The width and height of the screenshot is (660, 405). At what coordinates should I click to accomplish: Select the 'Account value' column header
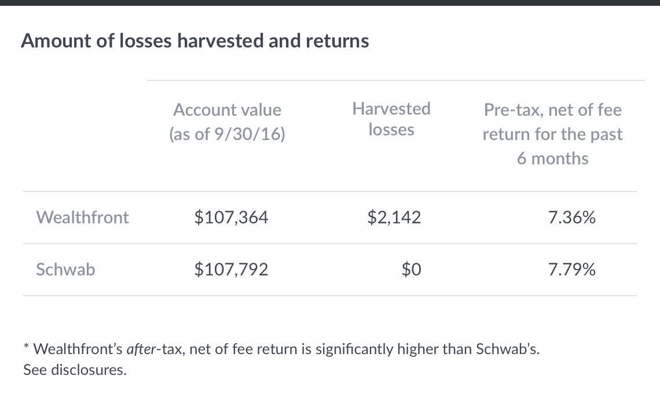(227, 110)
